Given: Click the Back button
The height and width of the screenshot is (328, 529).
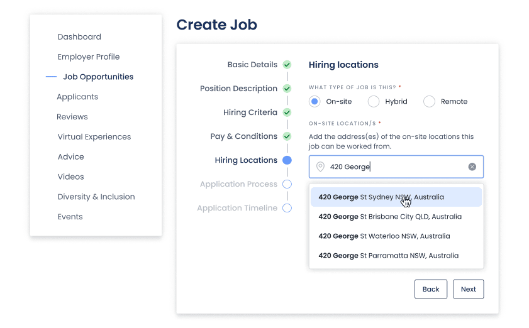Looking at the screenshot, I should tap(431, 289).
